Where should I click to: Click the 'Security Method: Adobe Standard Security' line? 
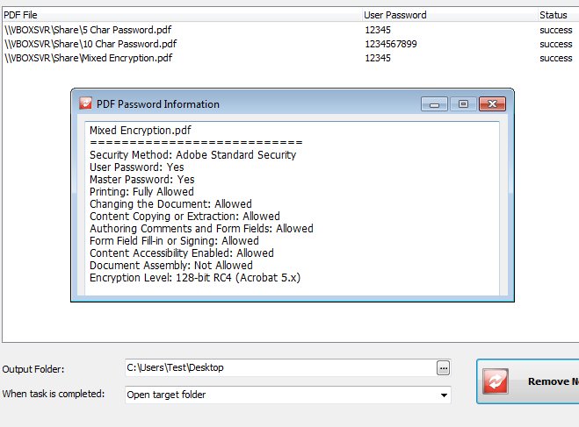pyautogui.click(x=192, y=154)
